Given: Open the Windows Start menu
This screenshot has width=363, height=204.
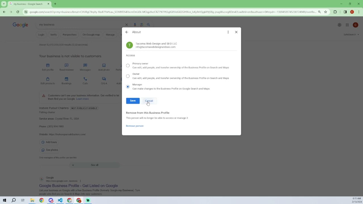Looking at the screenshot, I should pyautogui.click(x=4, y=200).
